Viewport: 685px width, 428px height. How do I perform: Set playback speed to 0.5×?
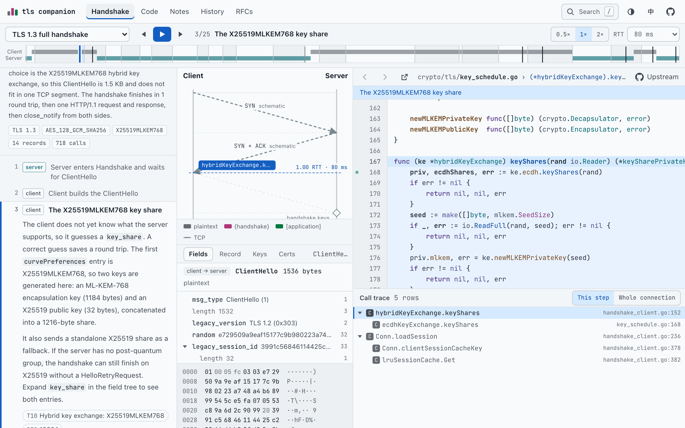pyautogui.click(x=563, y=34)
